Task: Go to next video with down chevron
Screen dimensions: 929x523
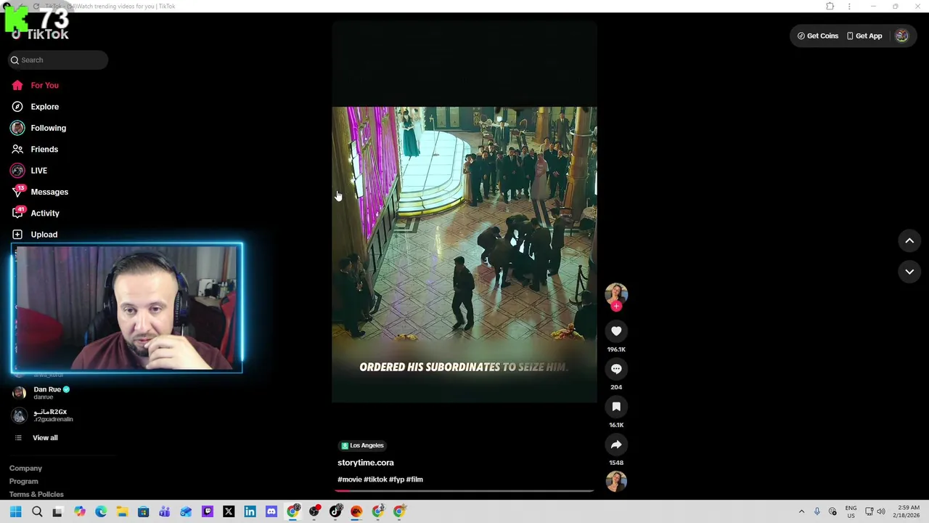Action: [909, 272]
